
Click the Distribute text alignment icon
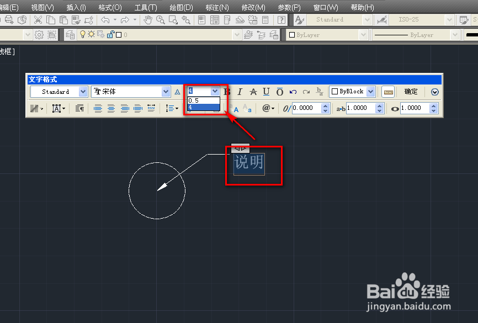(151, 108)
